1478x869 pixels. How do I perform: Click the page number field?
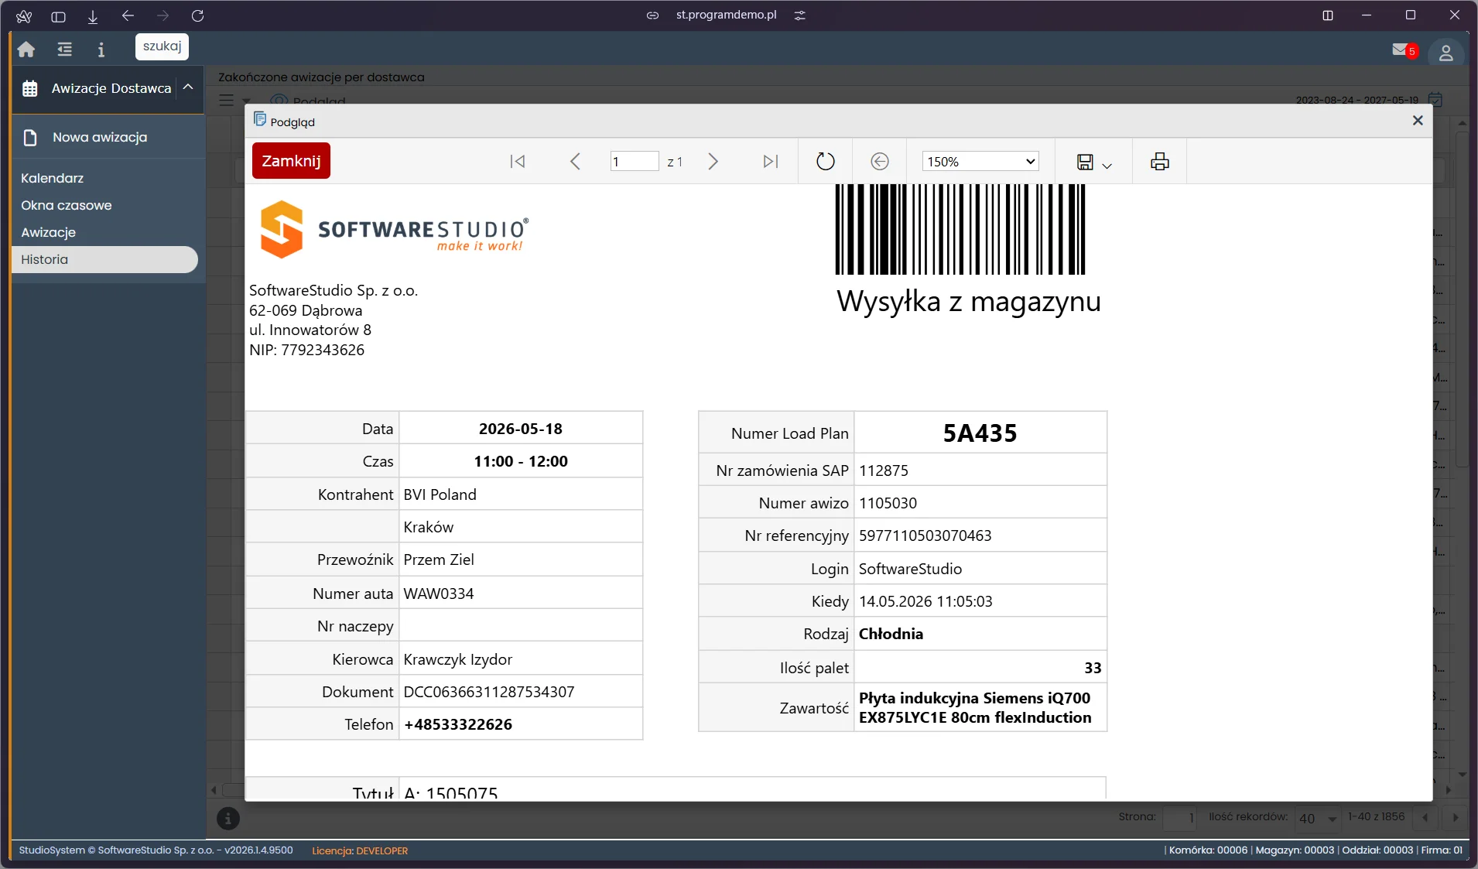(x=634, y=161)
